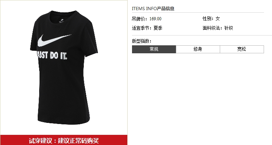Click the 面料织法: 针织 fabric field
The width and height of the screenshot is (272, 145).
click(218, 28)
